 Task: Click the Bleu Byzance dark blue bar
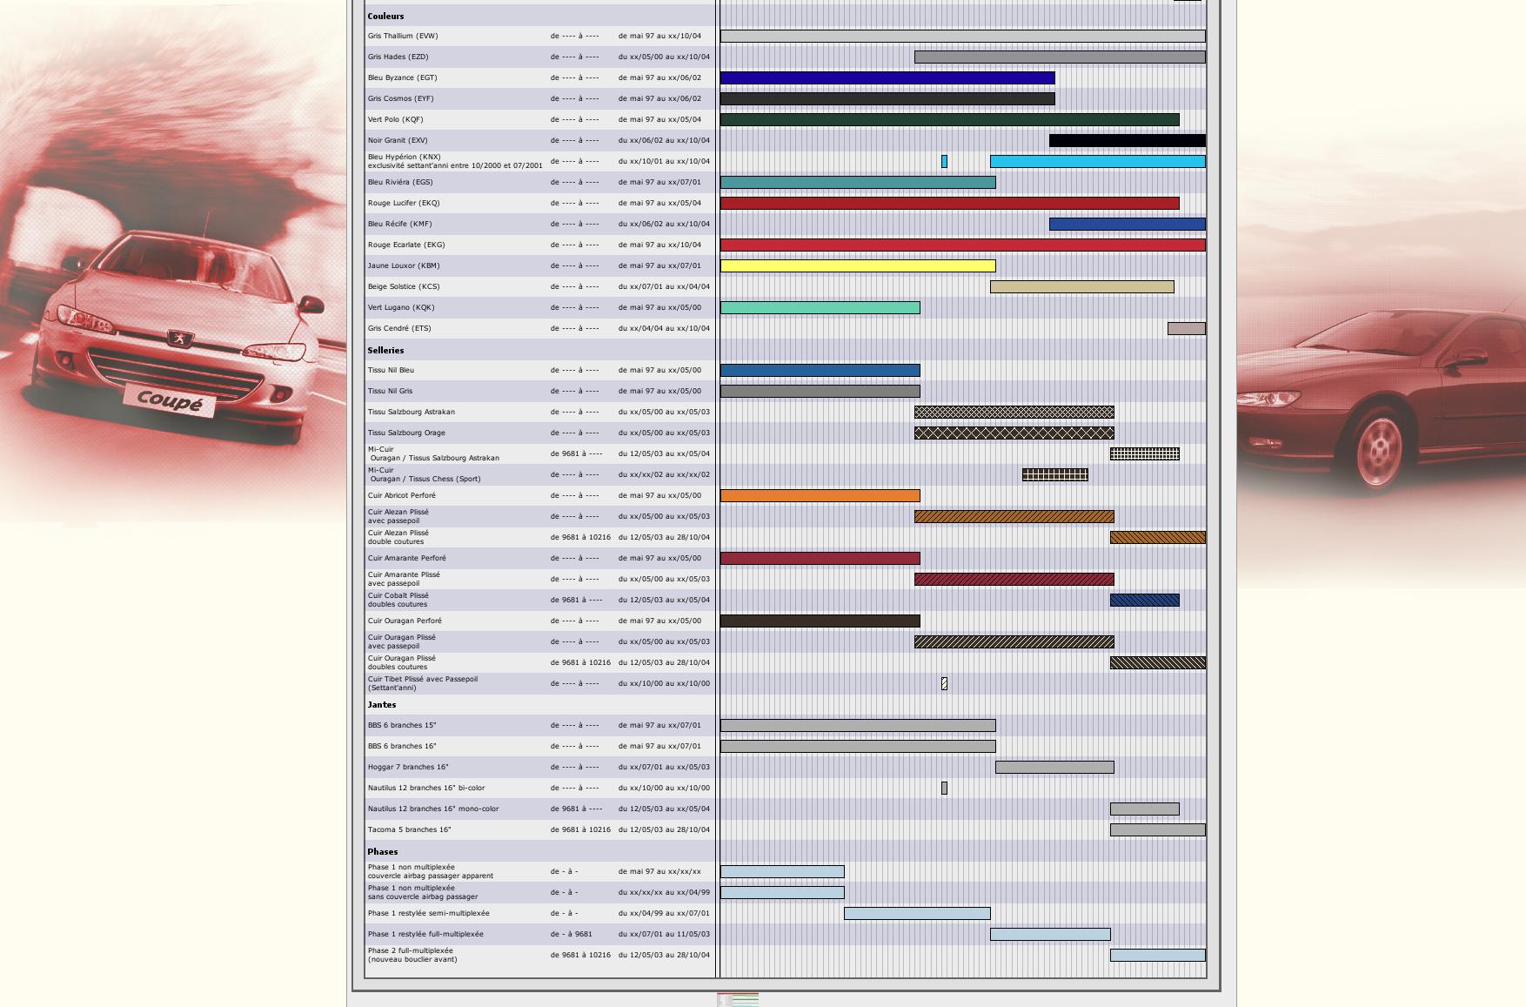(x=887, y=78)
